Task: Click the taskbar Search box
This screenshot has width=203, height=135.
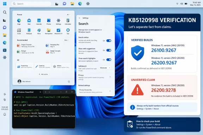Action: click(x=31, y=4)
